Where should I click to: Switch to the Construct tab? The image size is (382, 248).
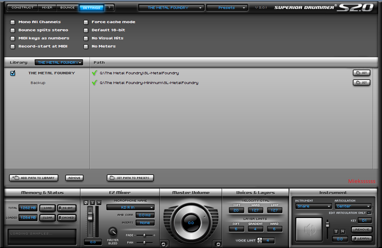(x=22, y=8)
